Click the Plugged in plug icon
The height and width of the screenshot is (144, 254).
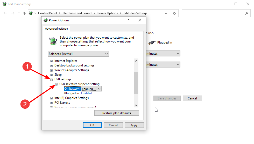click(152, 43)
